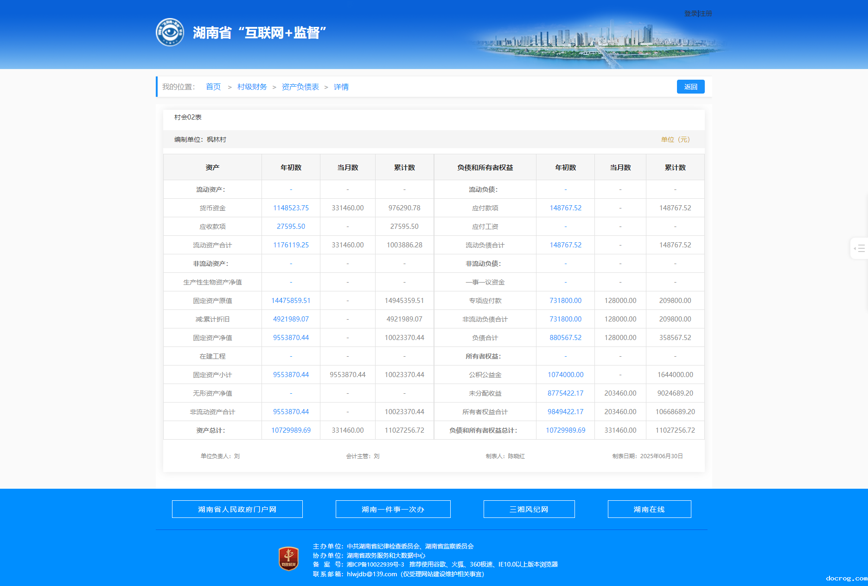
Task: Select 公积公益金 opening value 1074000.00
Action: pyautogui.click(x=565, y=375)
